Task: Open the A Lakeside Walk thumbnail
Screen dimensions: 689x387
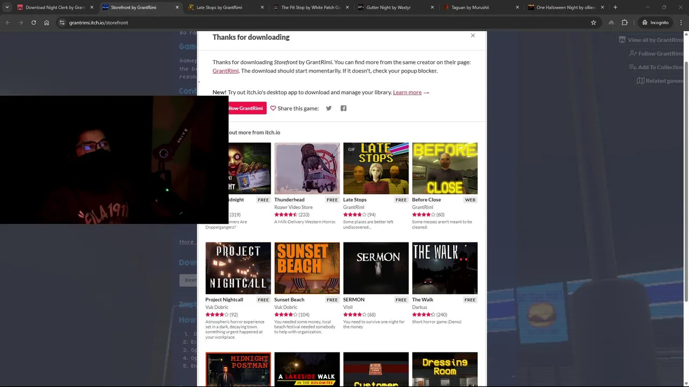Action: (x=307, y=369)
